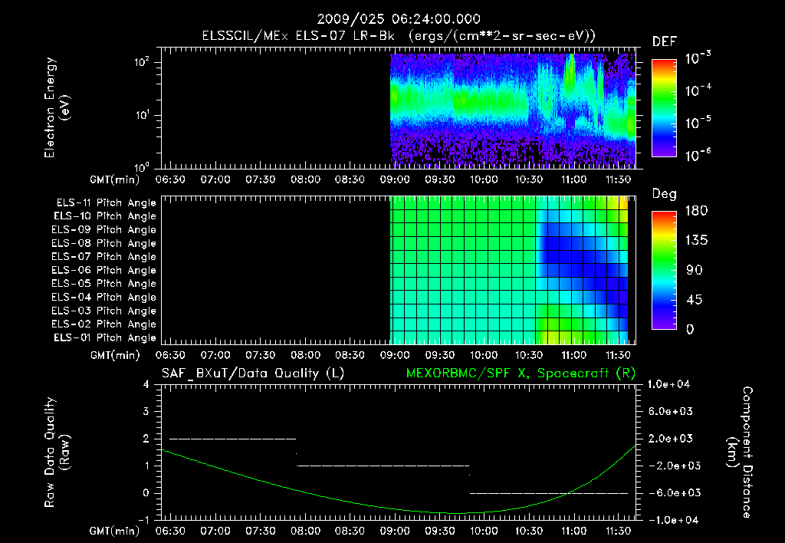Screen dimensions: 785x543
Task: Click the dashed data quality line at level 2
Action: point(233,439)
